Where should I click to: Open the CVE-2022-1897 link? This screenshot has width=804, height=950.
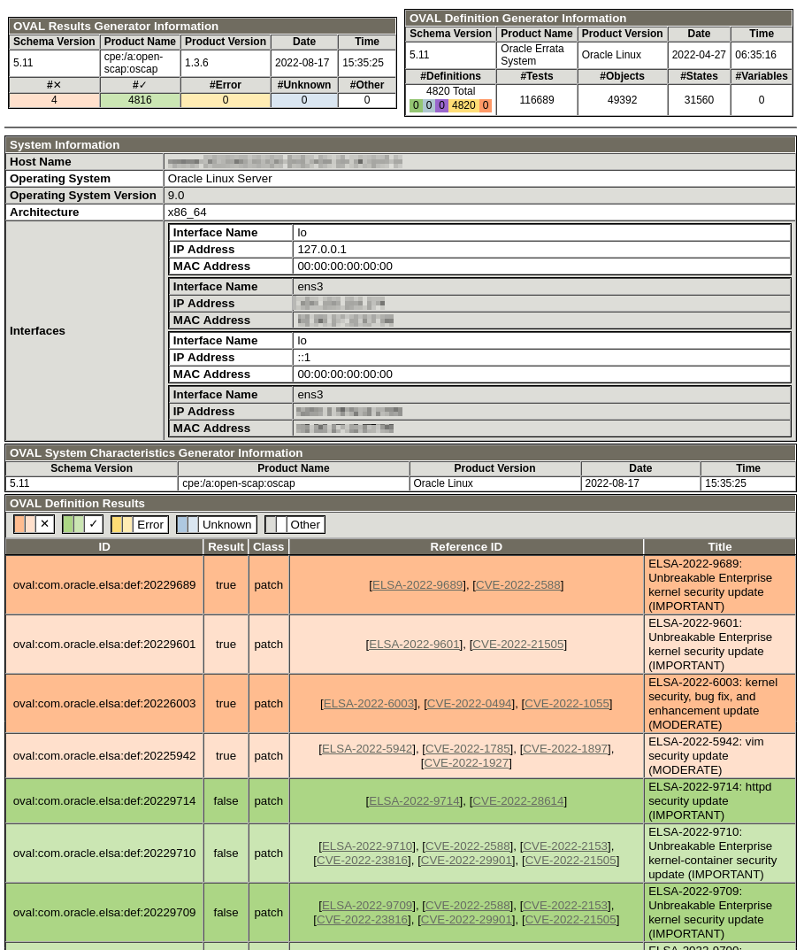coord(565,749)
